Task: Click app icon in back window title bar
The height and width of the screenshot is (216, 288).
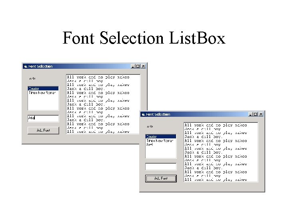Action: (26, 66)
